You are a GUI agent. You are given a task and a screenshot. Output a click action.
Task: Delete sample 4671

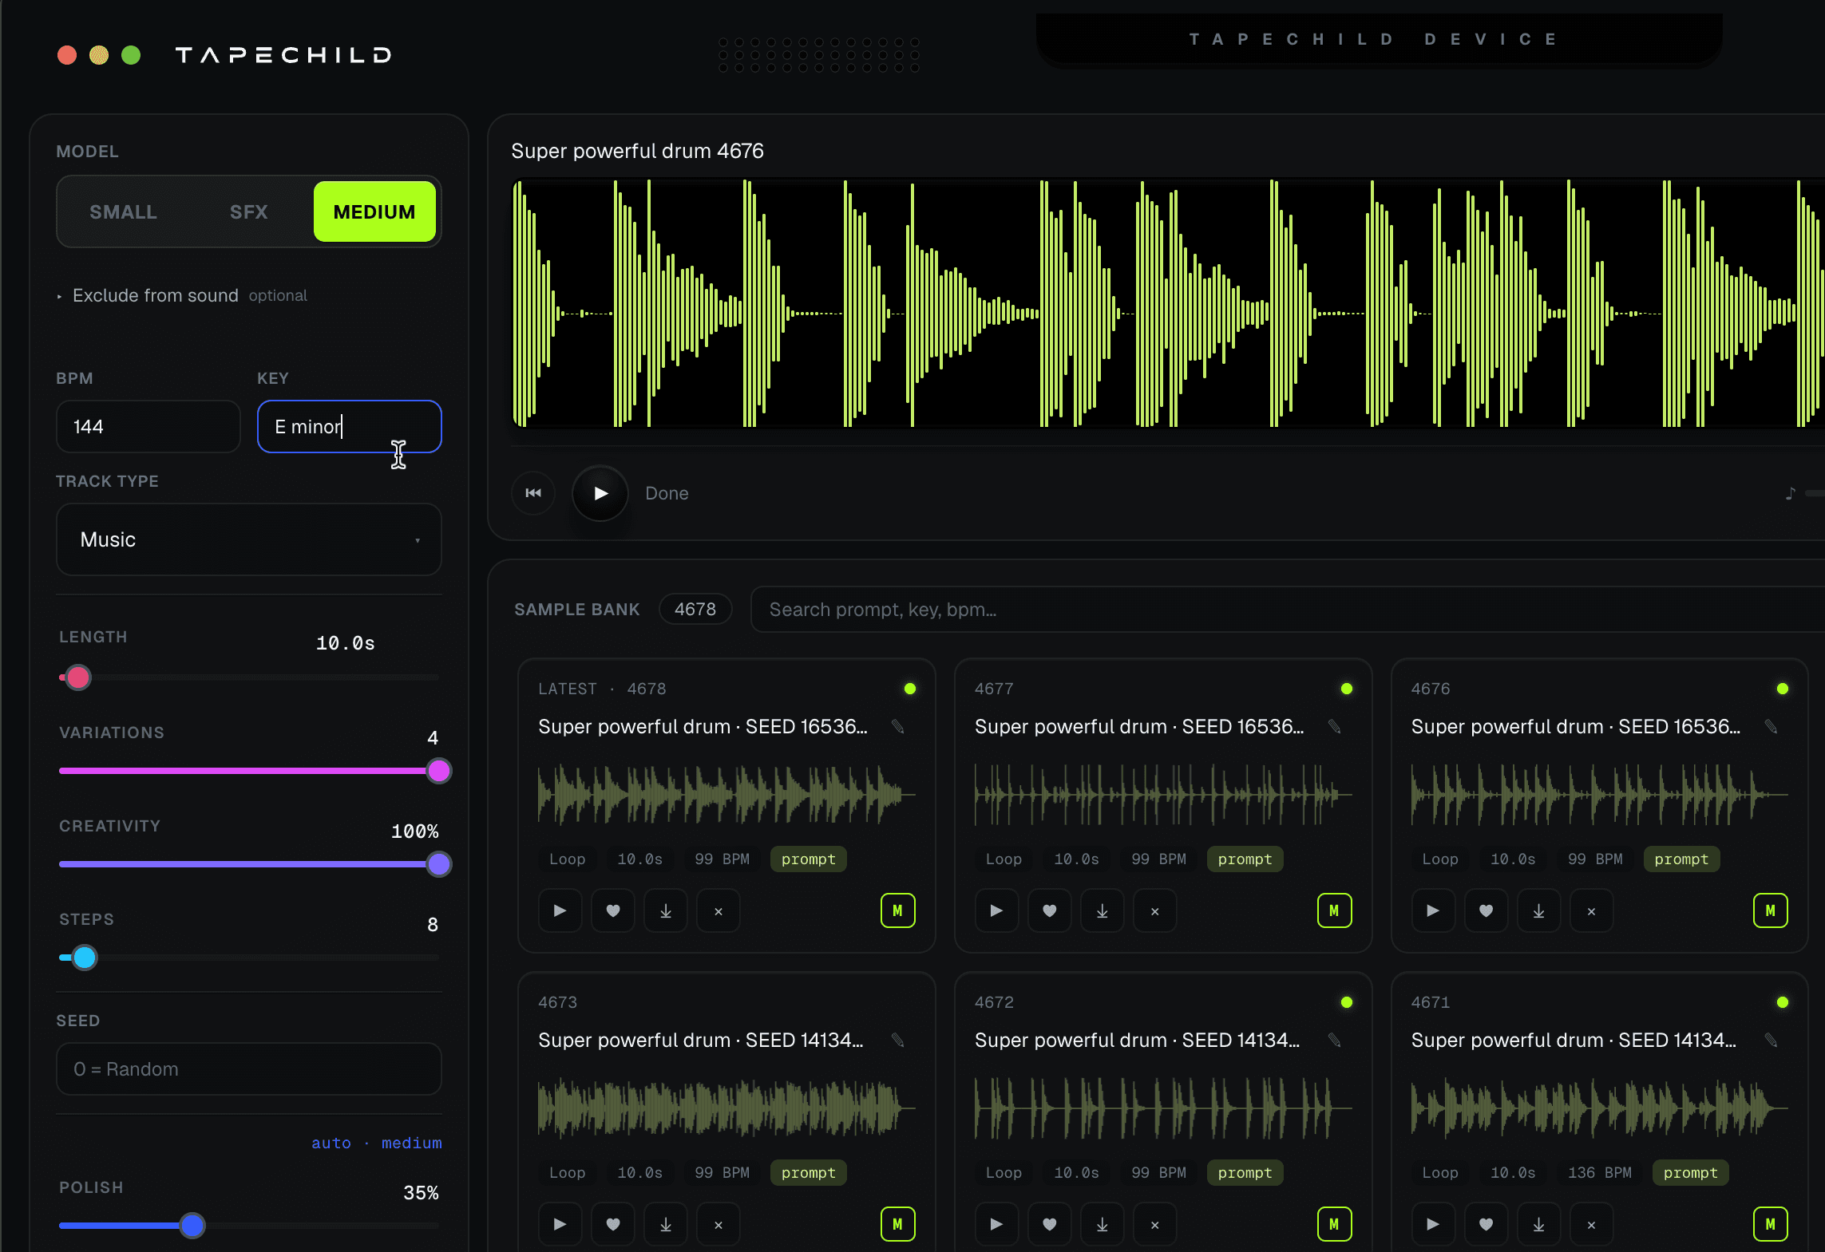(1592, 1224)
